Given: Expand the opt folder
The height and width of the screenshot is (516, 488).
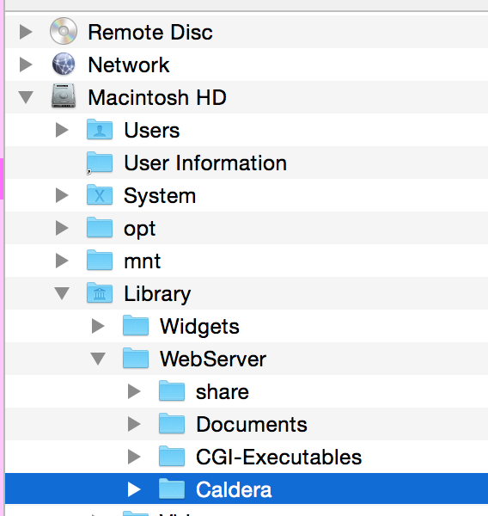Looking at the screenshot, I should click(x=62, y=228).
